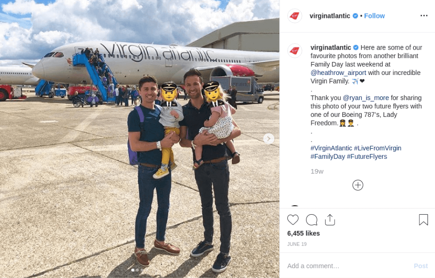Open the comment speech bubble icon
The width and height of the screenshot is (435, 278).
click(x=311, y=220)
